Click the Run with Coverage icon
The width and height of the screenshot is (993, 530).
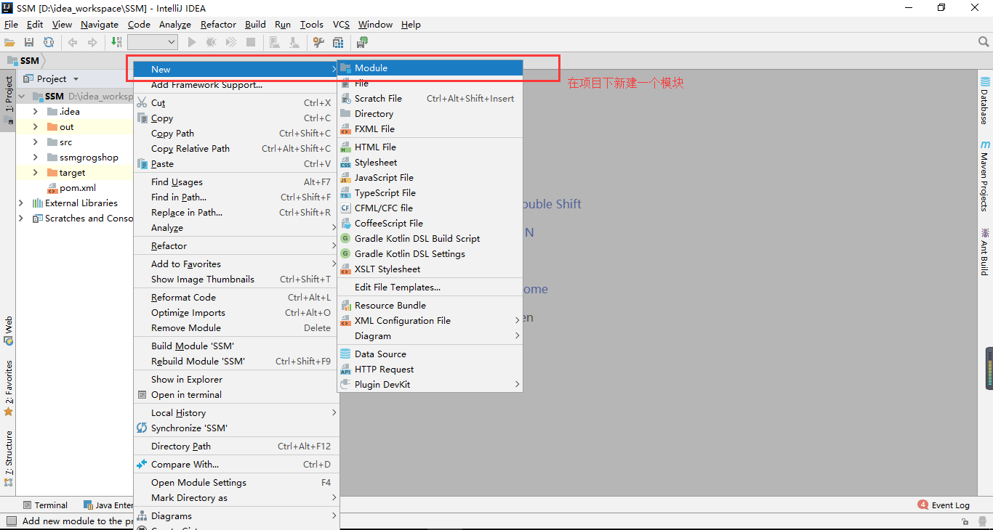(231, 43)
